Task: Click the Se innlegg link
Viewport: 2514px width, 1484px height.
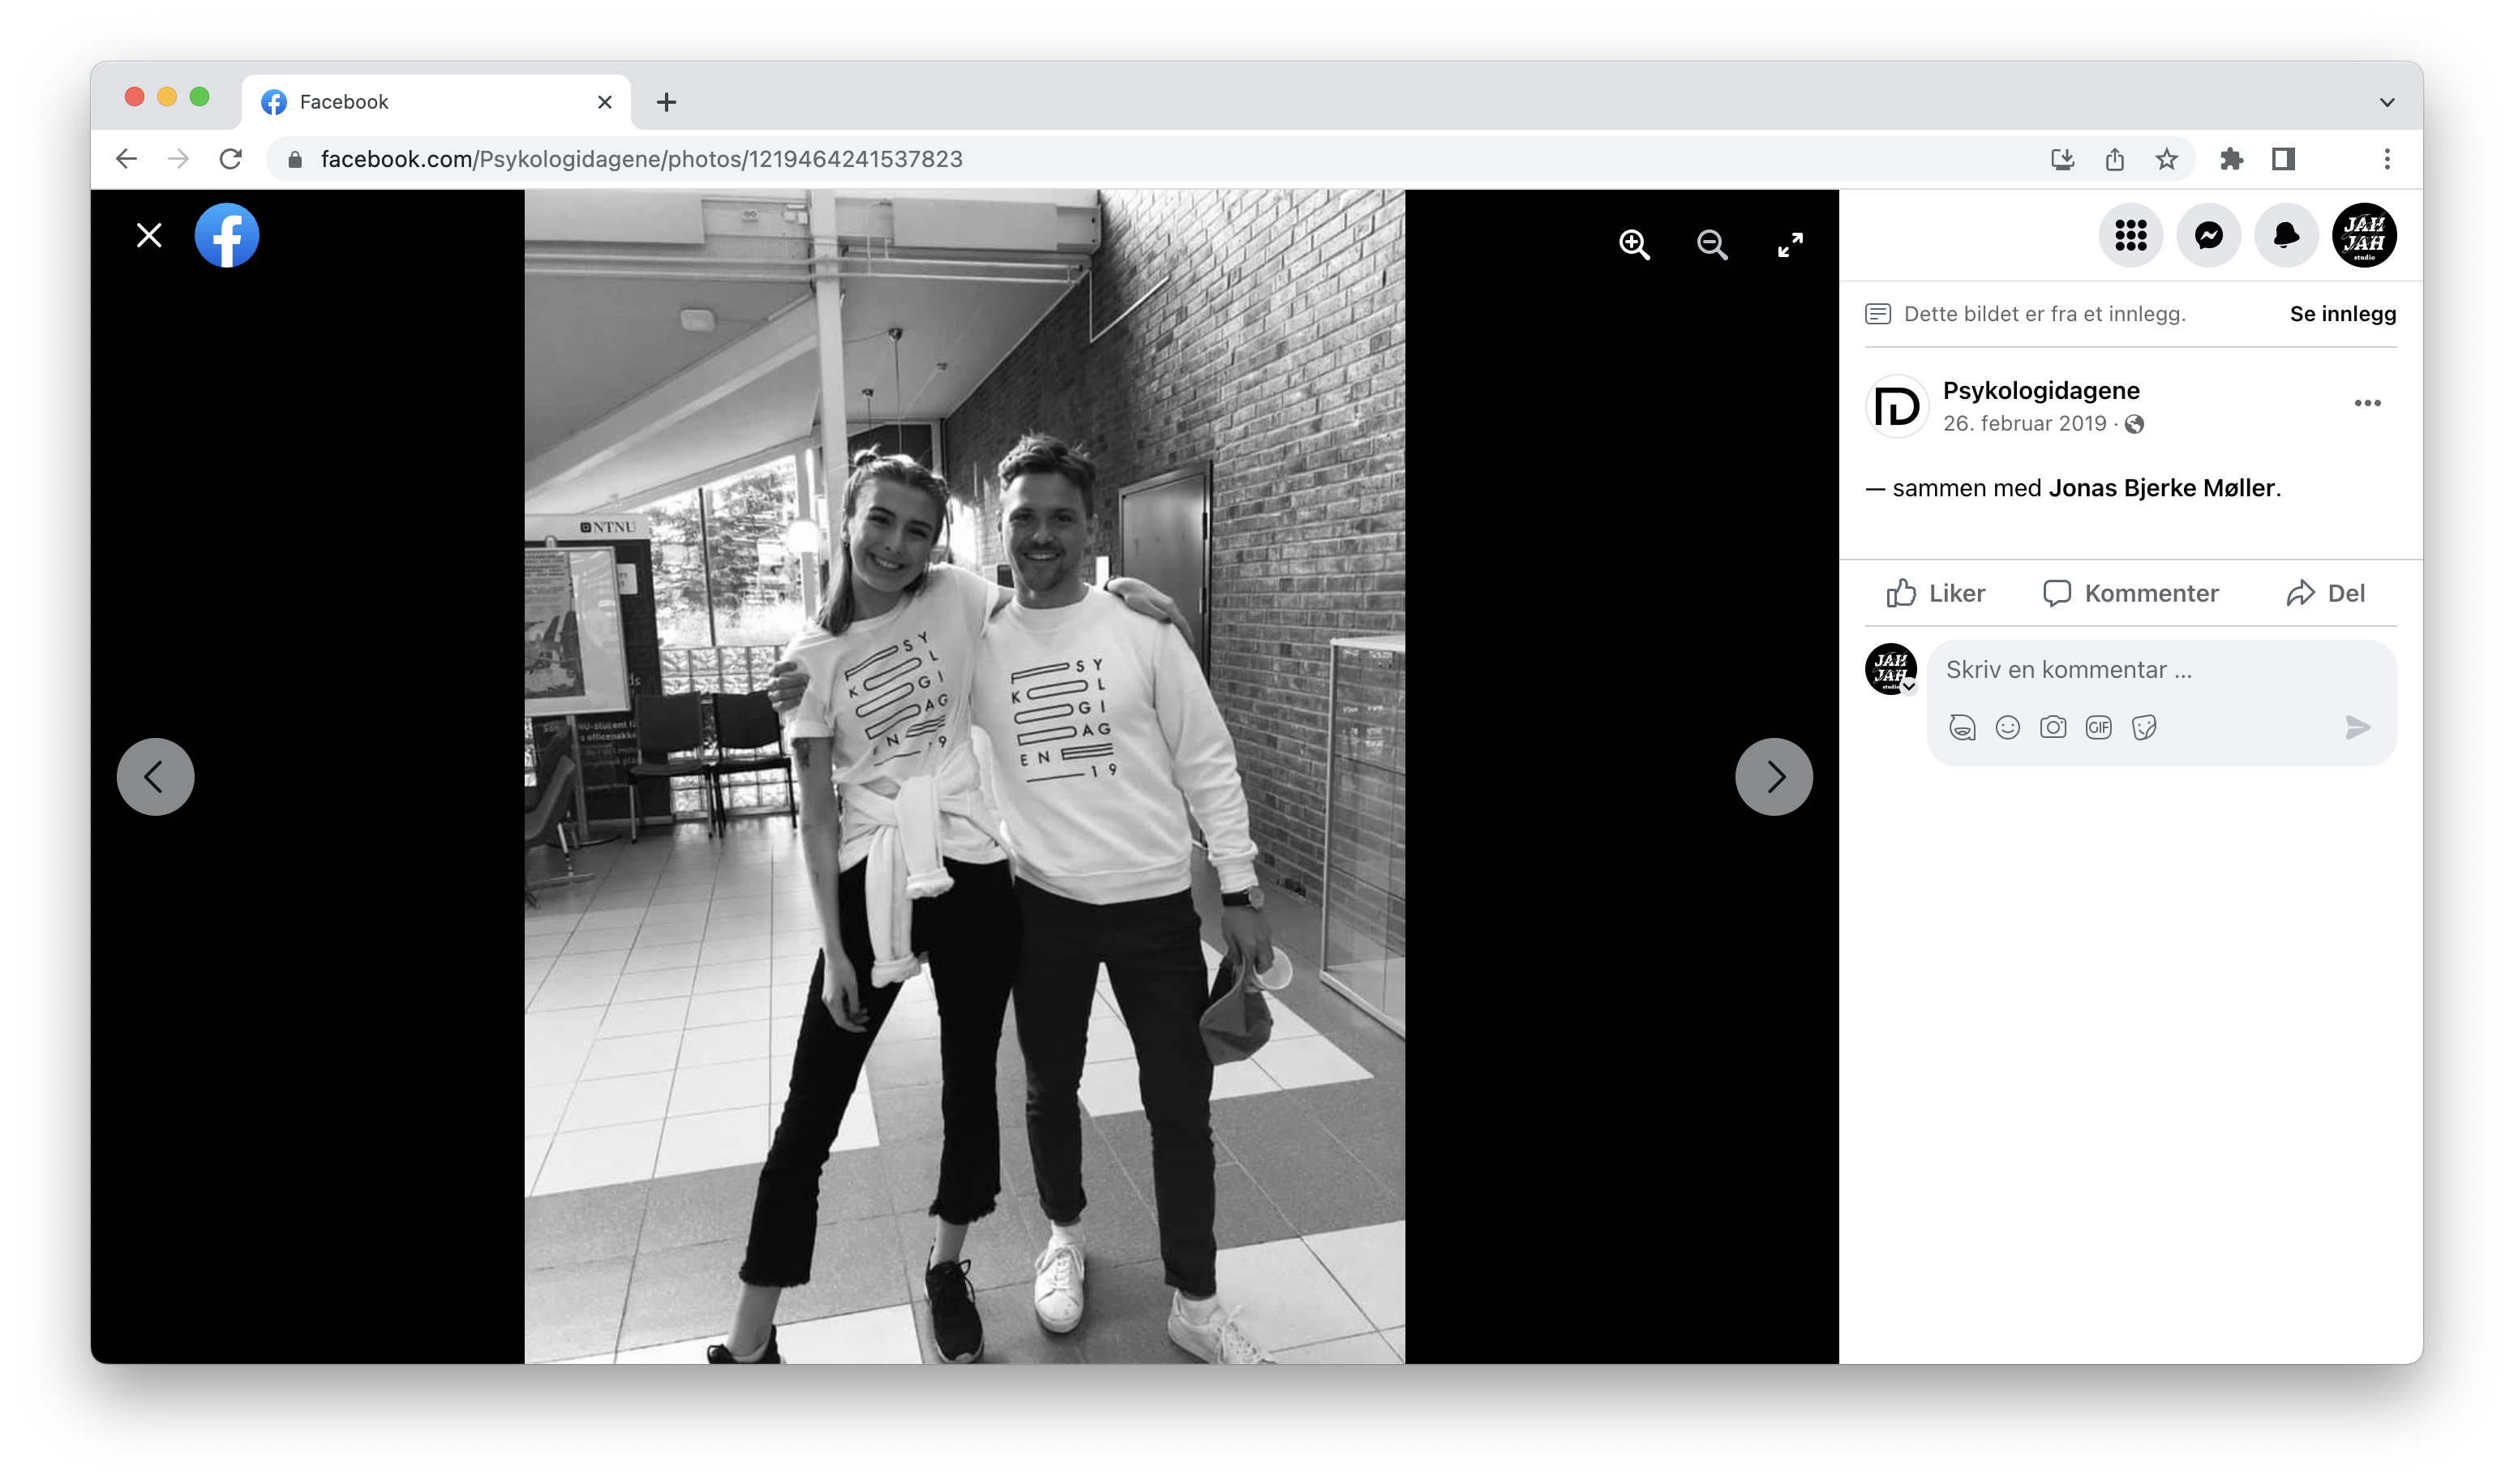Action: point(2342,314)
